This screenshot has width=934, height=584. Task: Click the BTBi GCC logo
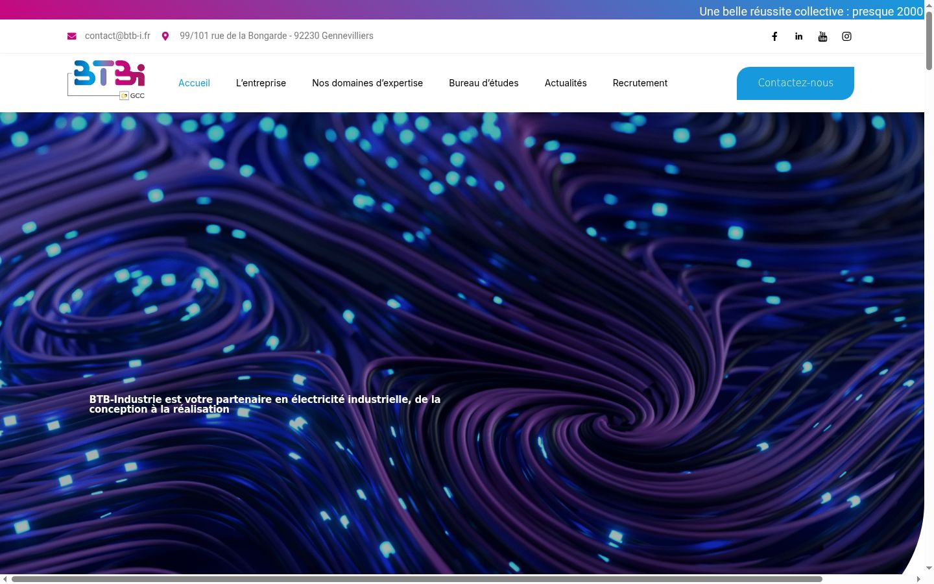(x=106, y=80)
